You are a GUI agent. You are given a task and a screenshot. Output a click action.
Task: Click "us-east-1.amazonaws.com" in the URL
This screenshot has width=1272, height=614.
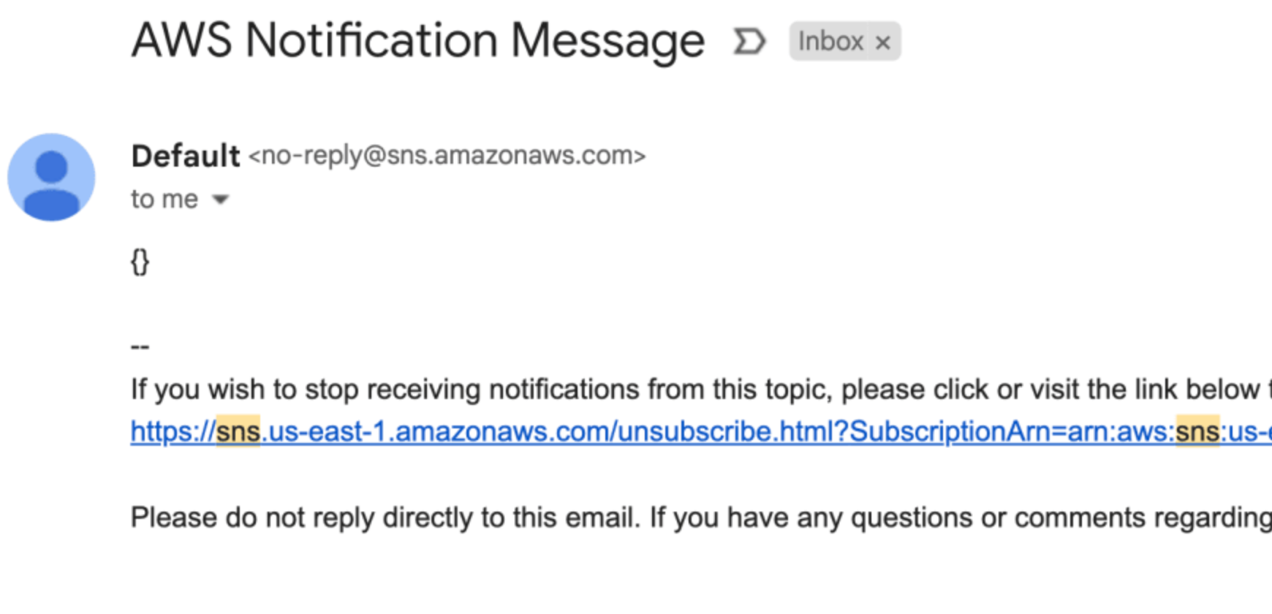[439, 431]
